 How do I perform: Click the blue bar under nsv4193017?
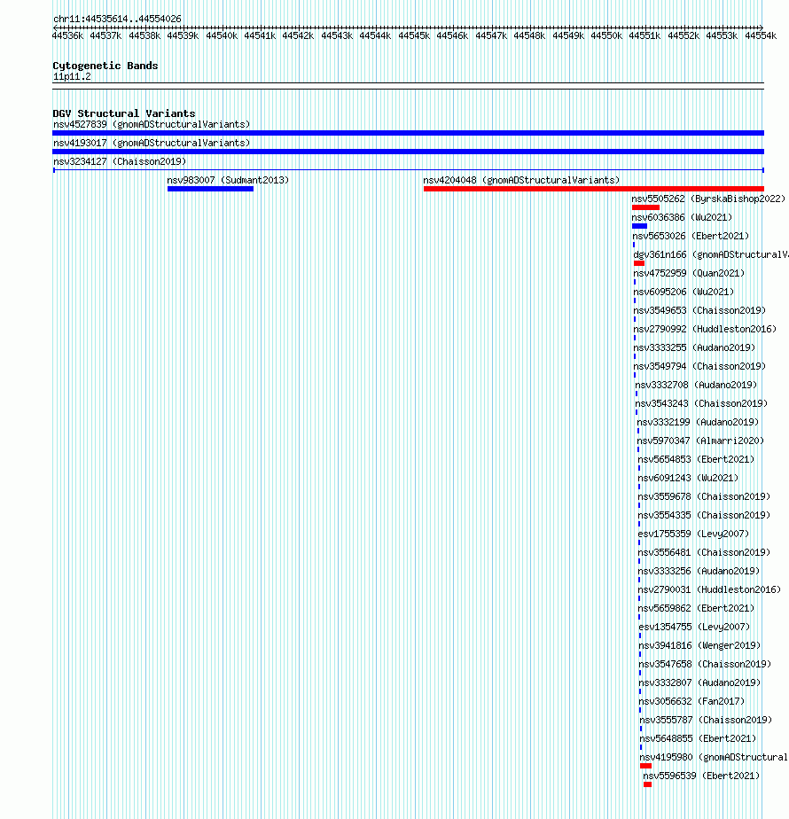click(x=408, y=152)
